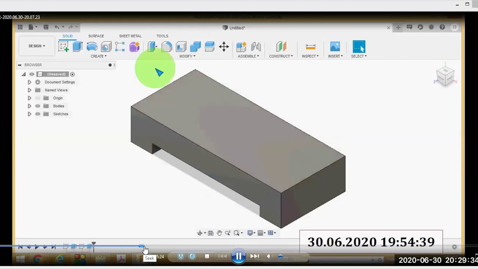The image size is (478, 269).
Task: Select the Create Sketch tool
Action: [x=63, y=47]
